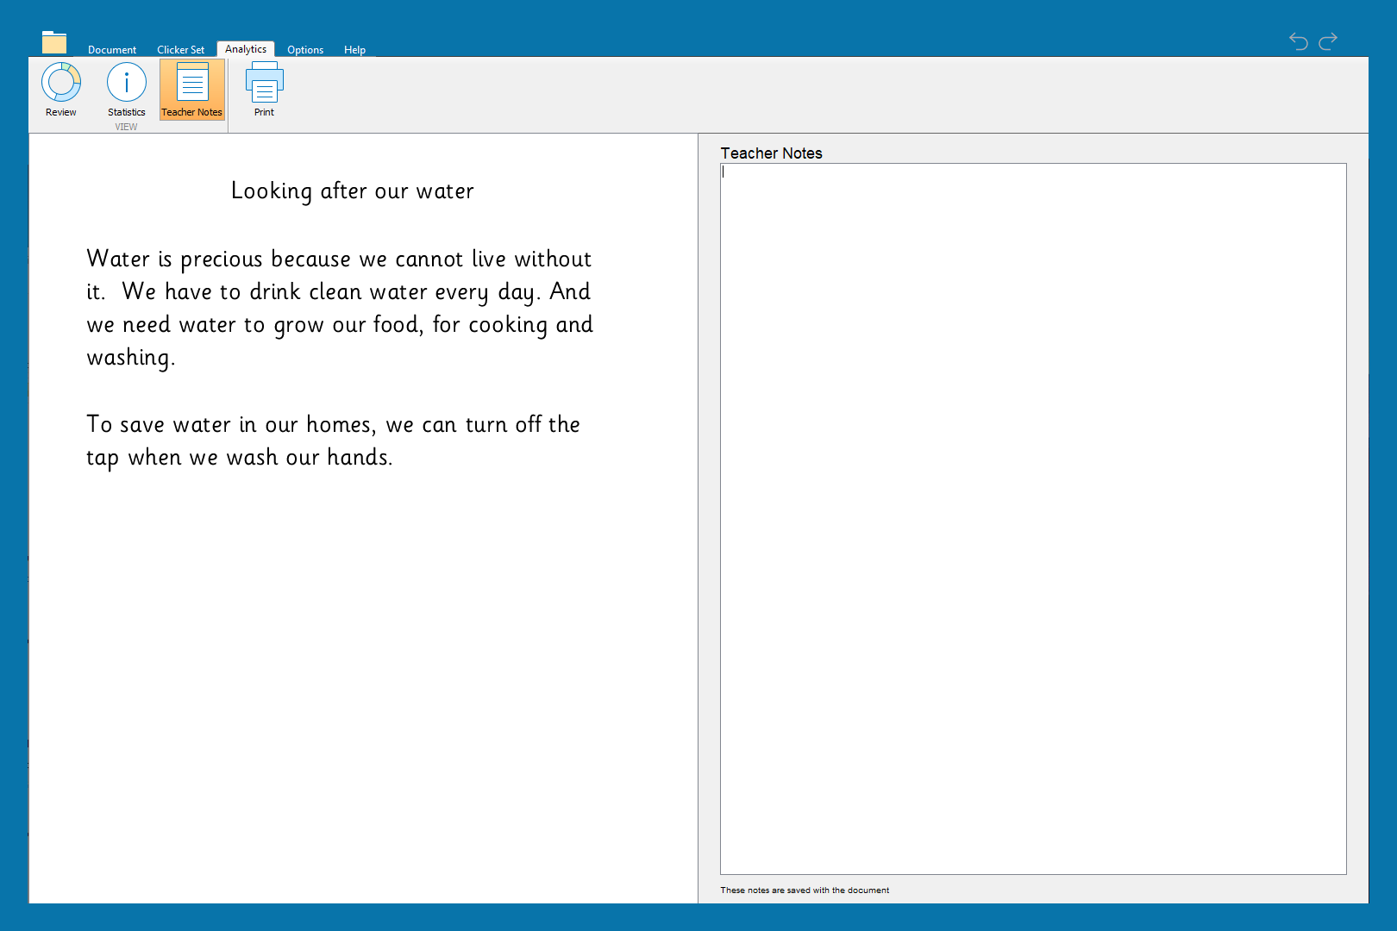Viewport: 1397px width, 931px height.
Task: Click 'These notes are saved with the document'
Action: [x=805, y=890]
